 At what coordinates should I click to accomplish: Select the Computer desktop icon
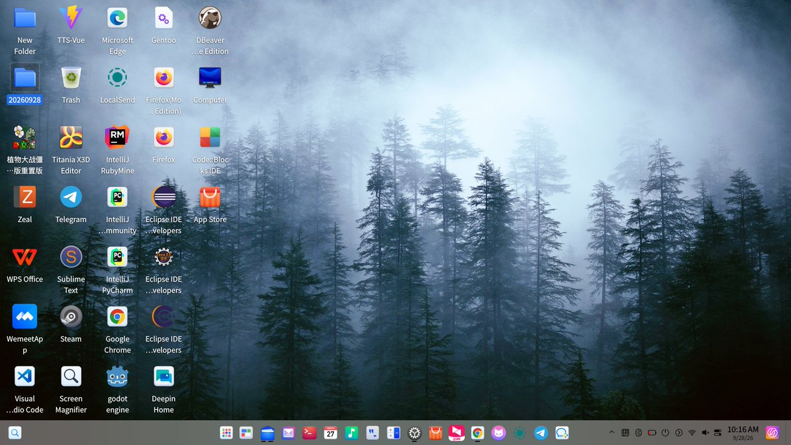210,78
